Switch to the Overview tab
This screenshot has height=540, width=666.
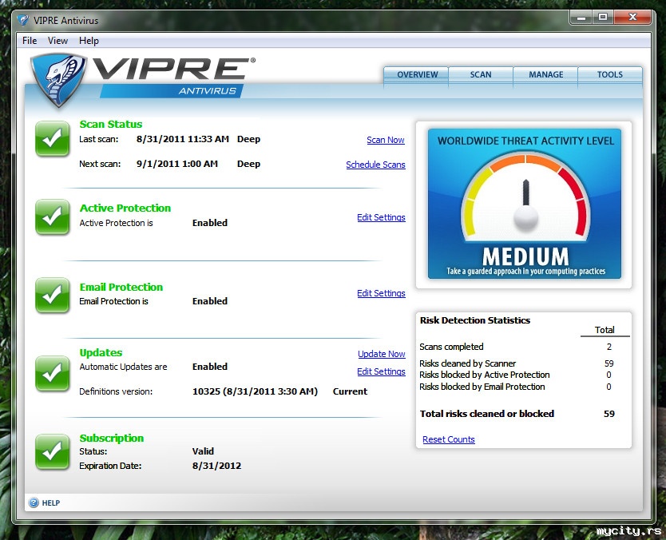[x=416, y=75]
